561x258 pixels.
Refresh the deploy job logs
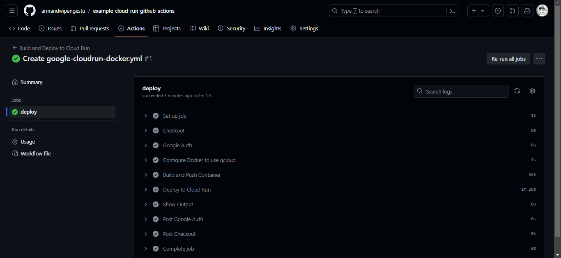click(517, 91)
